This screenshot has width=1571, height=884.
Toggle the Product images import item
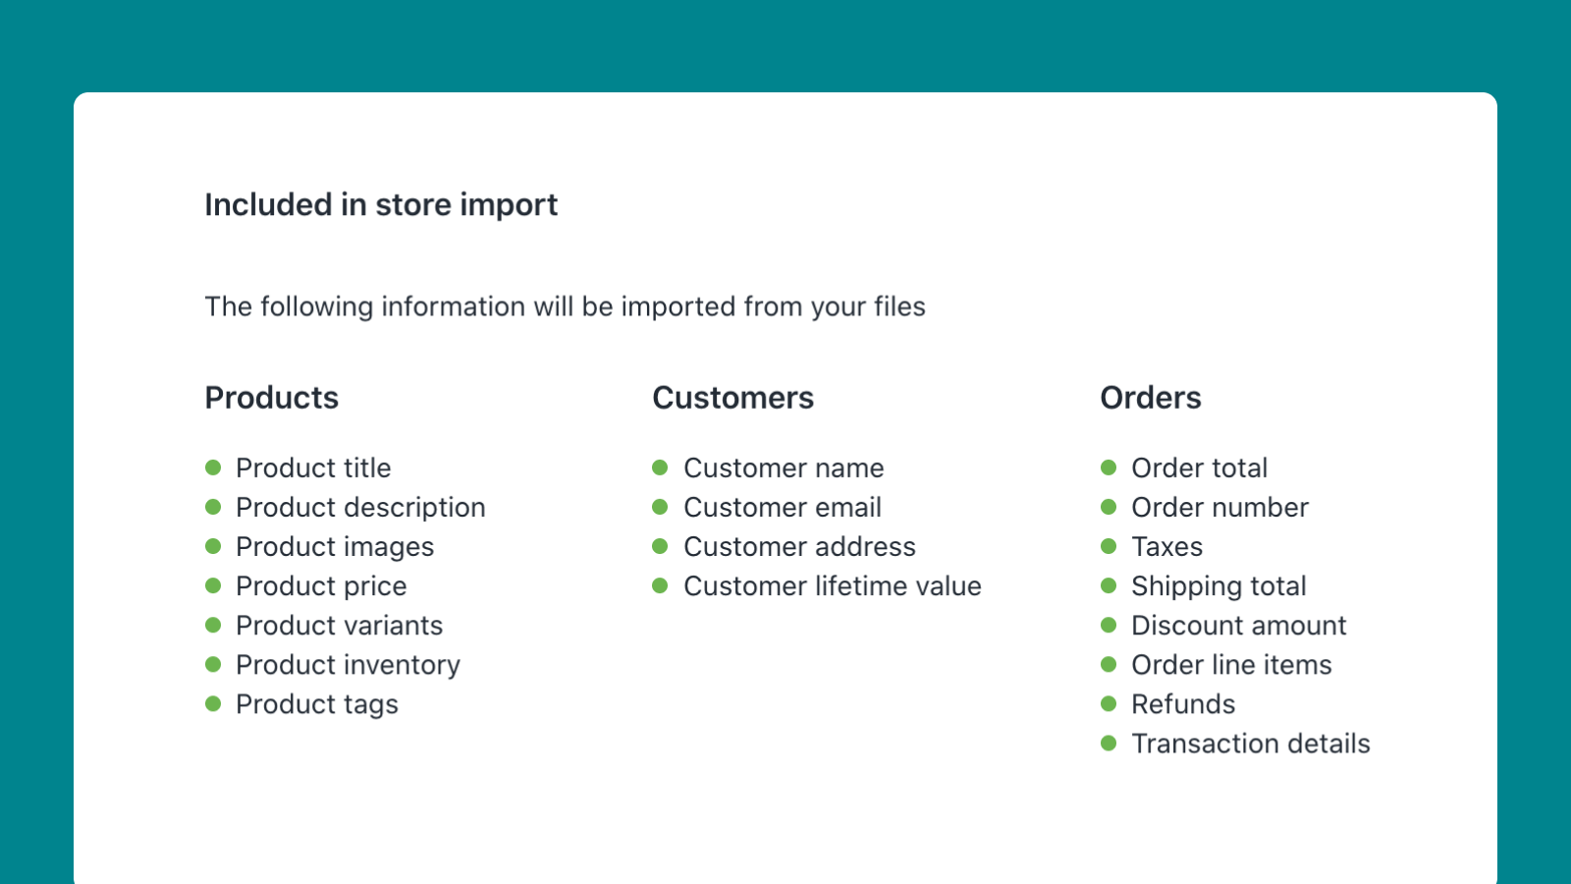point(334,547)
